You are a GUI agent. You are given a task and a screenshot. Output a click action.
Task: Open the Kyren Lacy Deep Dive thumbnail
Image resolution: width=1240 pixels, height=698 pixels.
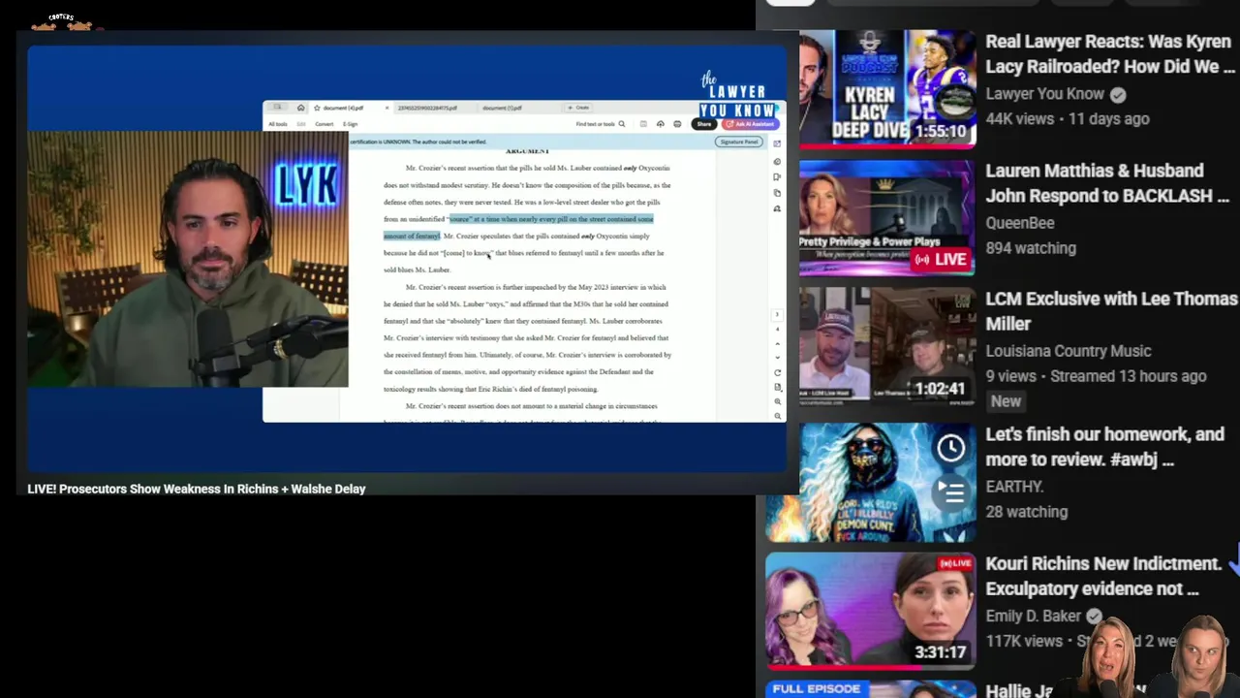coord(887,88)
